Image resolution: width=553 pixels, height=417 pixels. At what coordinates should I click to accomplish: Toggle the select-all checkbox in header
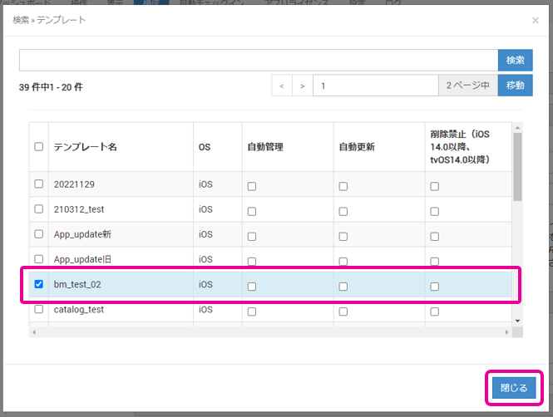coord(39,146)
